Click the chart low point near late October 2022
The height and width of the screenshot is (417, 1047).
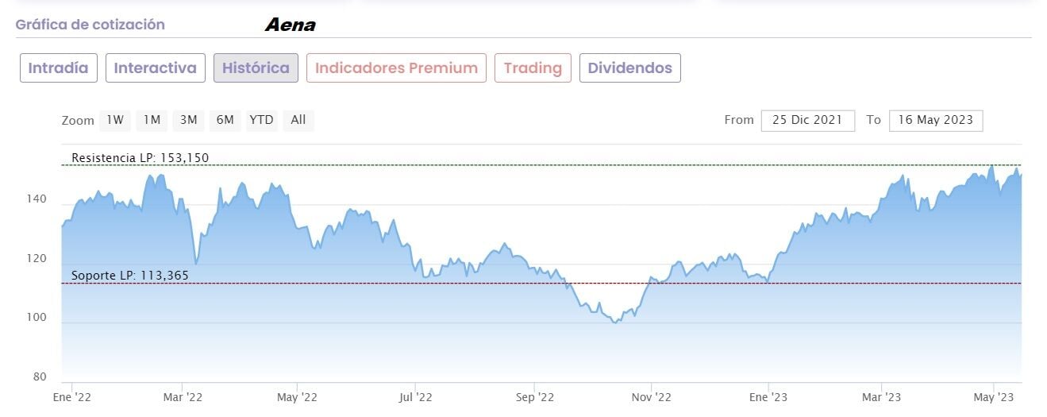point(615,322)
